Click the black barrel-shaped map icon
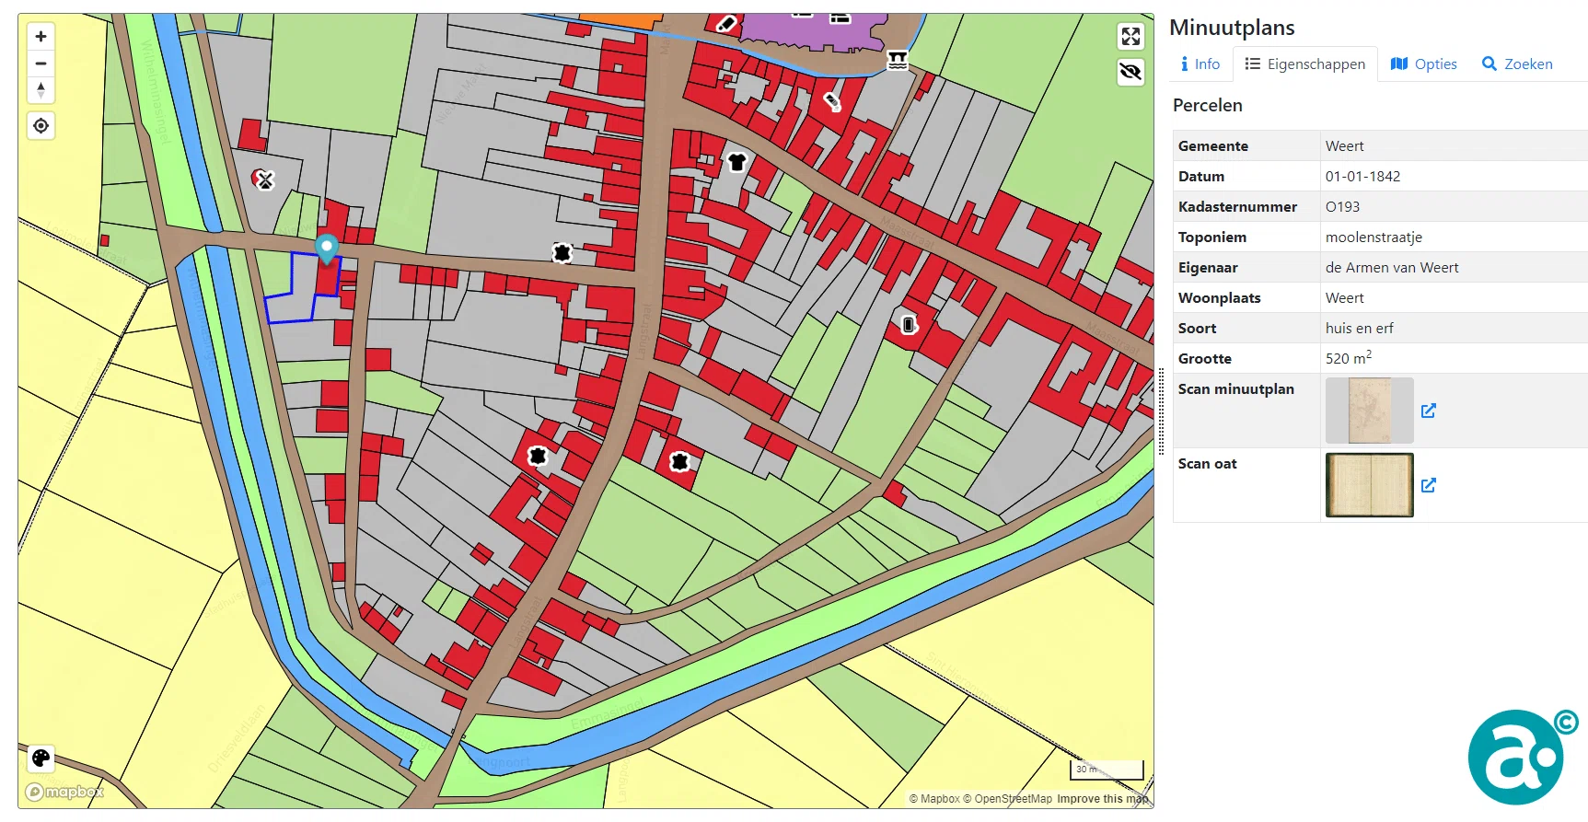1588x822 pixels. [909, 324]
